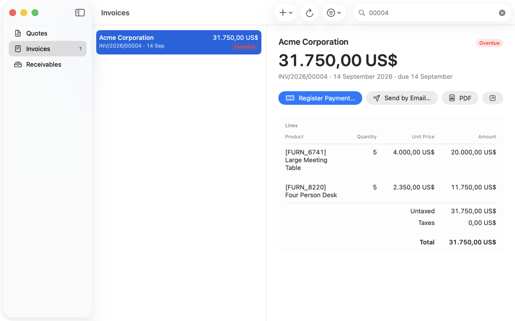Click the 20.000,00 US$ line amount
The height and width of the screenshot is (321, 515).
[x=473, y=152]
